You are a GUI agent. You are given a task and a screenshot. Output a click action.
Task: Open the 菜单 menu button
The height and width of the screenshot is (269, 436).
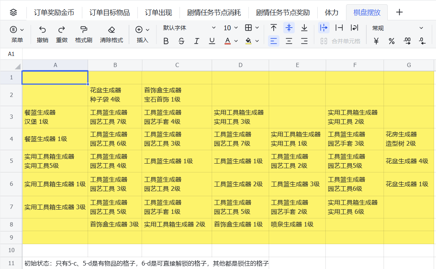click(x=17, y=34)
